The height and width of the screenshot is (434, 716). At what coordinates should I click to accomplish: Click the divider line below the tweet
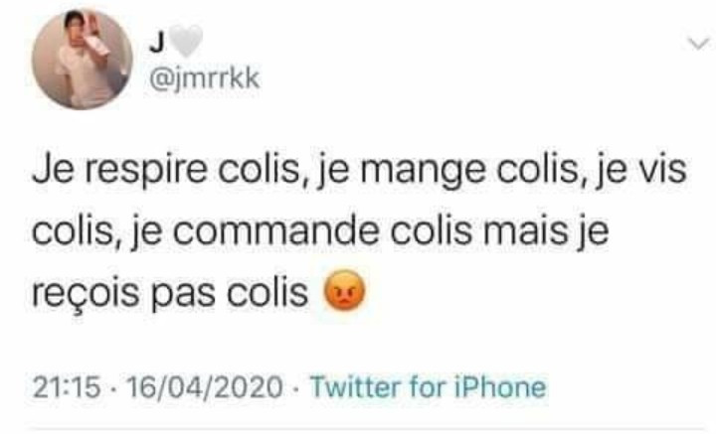[x=368, y=429]
